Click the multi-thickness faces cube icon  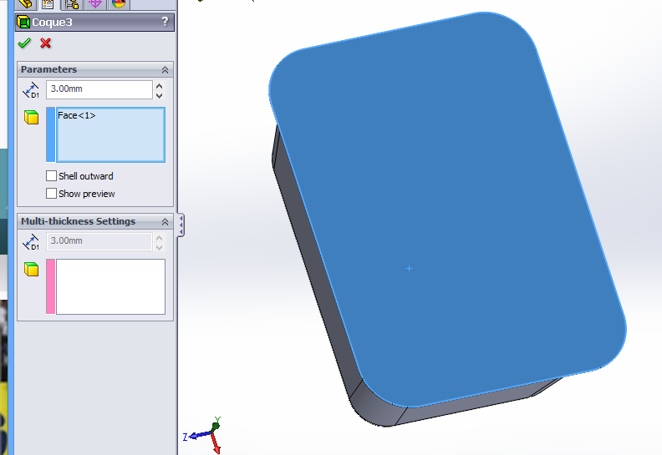coord(32,269)
